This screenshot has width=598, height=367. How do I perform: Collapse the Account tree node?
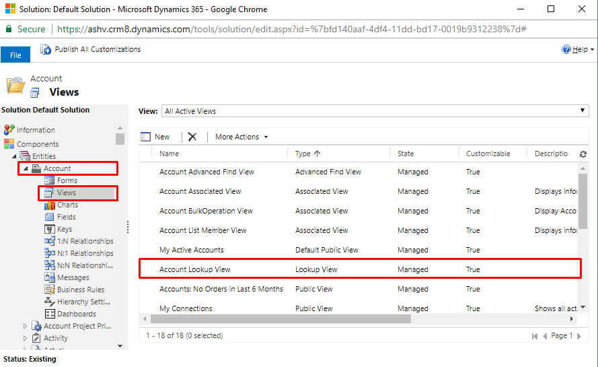pos(26,168)
